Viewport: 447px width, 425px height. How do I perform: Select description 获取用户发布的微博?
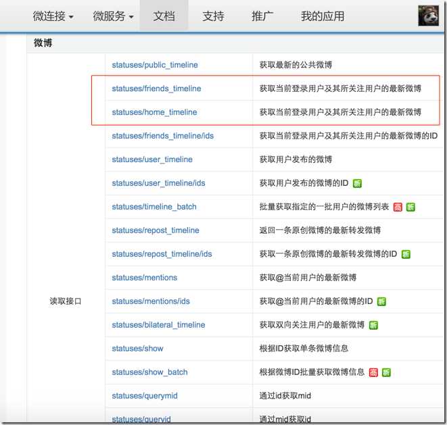pos(296,159)
